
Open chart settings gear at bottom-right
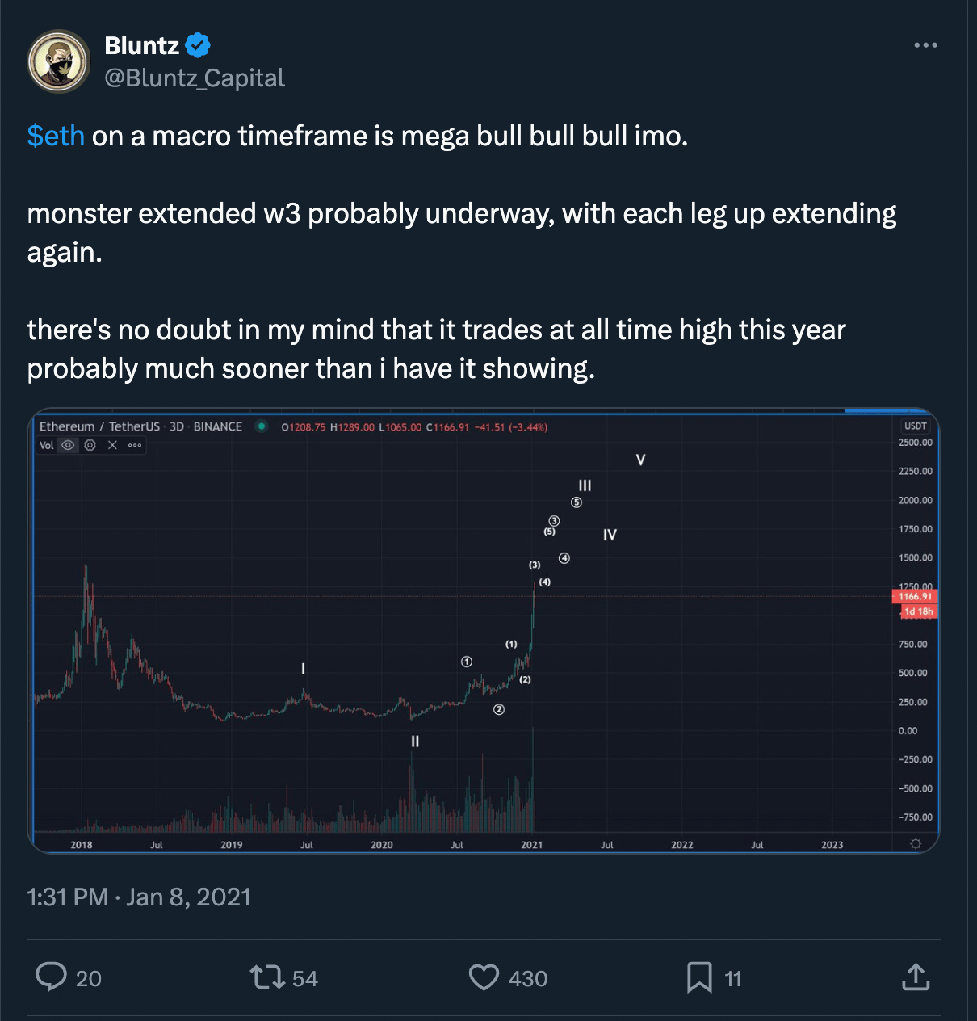point(916,843)
